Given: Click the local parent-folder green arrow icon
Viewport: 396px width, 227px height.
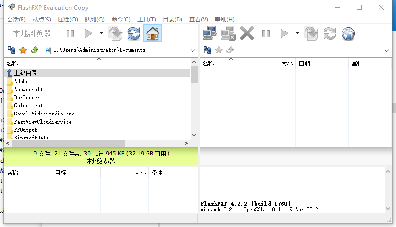Looking at the screenshot, I should 34,50.
